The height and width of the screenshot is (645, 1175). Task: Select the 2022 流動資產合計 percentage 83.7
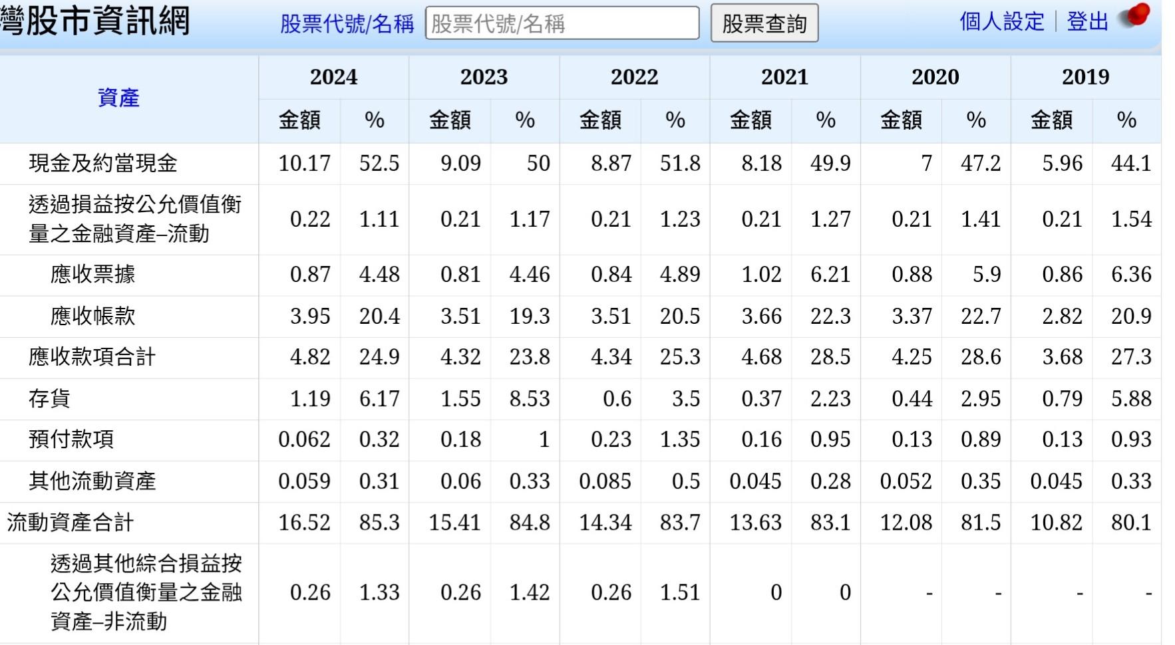680,523
